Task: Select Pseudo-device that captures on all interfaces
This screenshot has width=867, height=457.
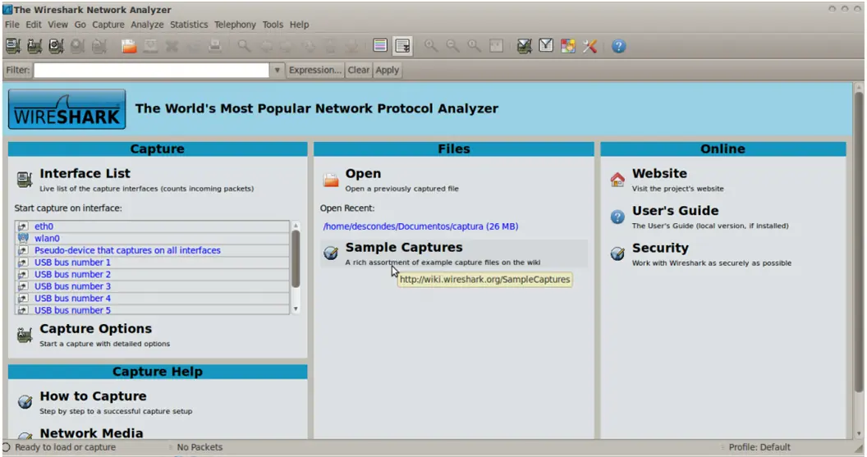Action: click(x=127, y=250)
